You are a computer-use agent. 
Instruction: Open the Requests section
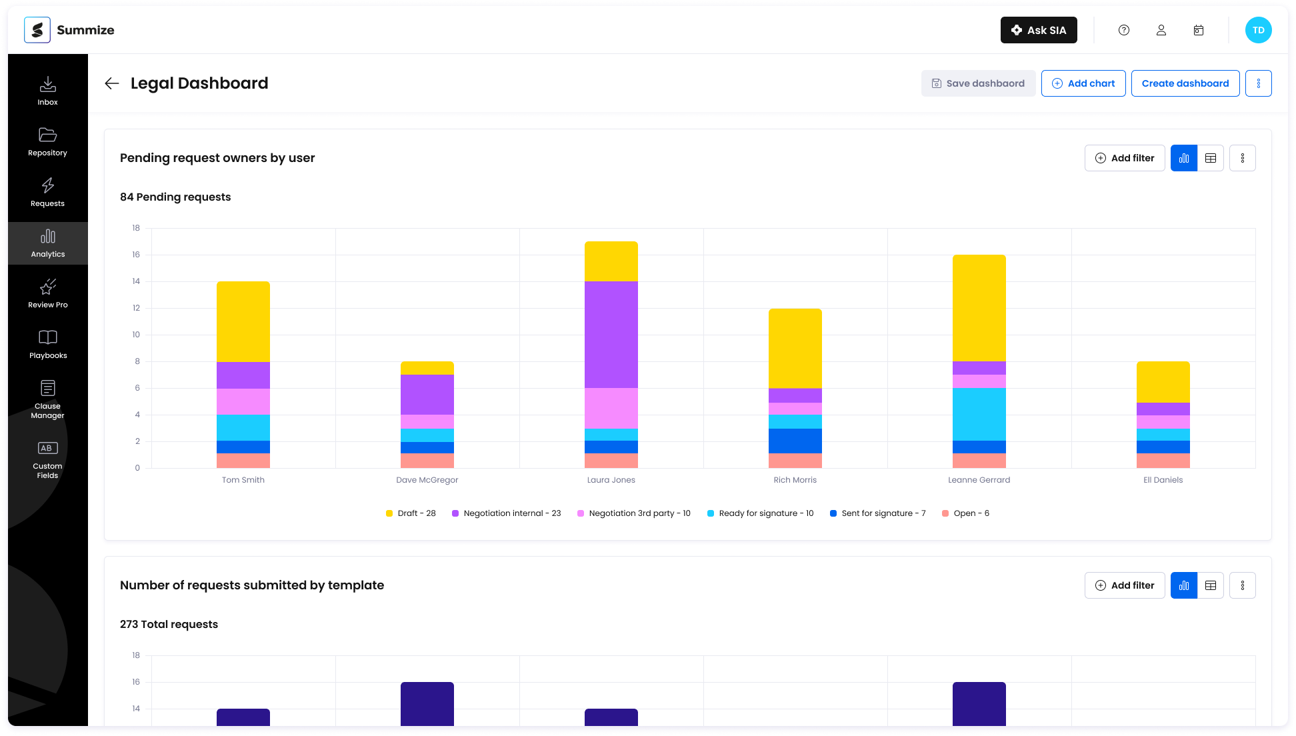point(47,191)
